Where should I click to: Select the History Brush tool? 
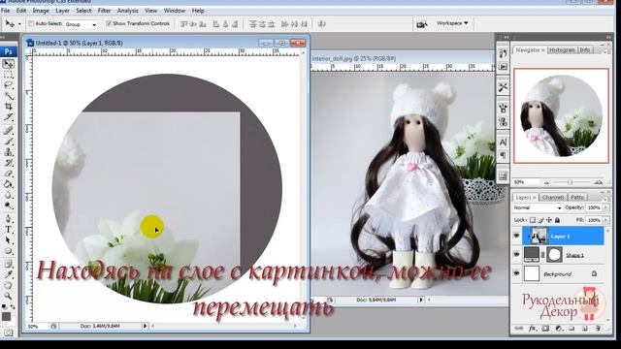(x=9, y=163)
